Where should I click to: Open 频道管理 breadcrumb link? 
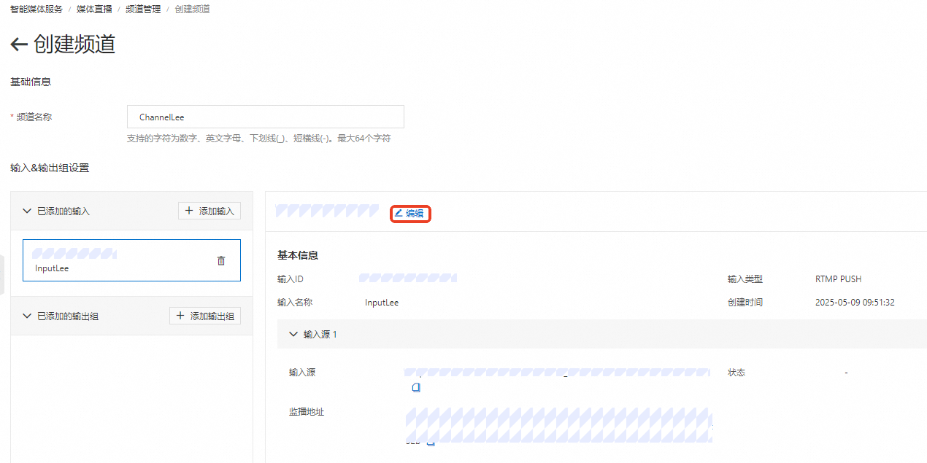tap(143, 9)
